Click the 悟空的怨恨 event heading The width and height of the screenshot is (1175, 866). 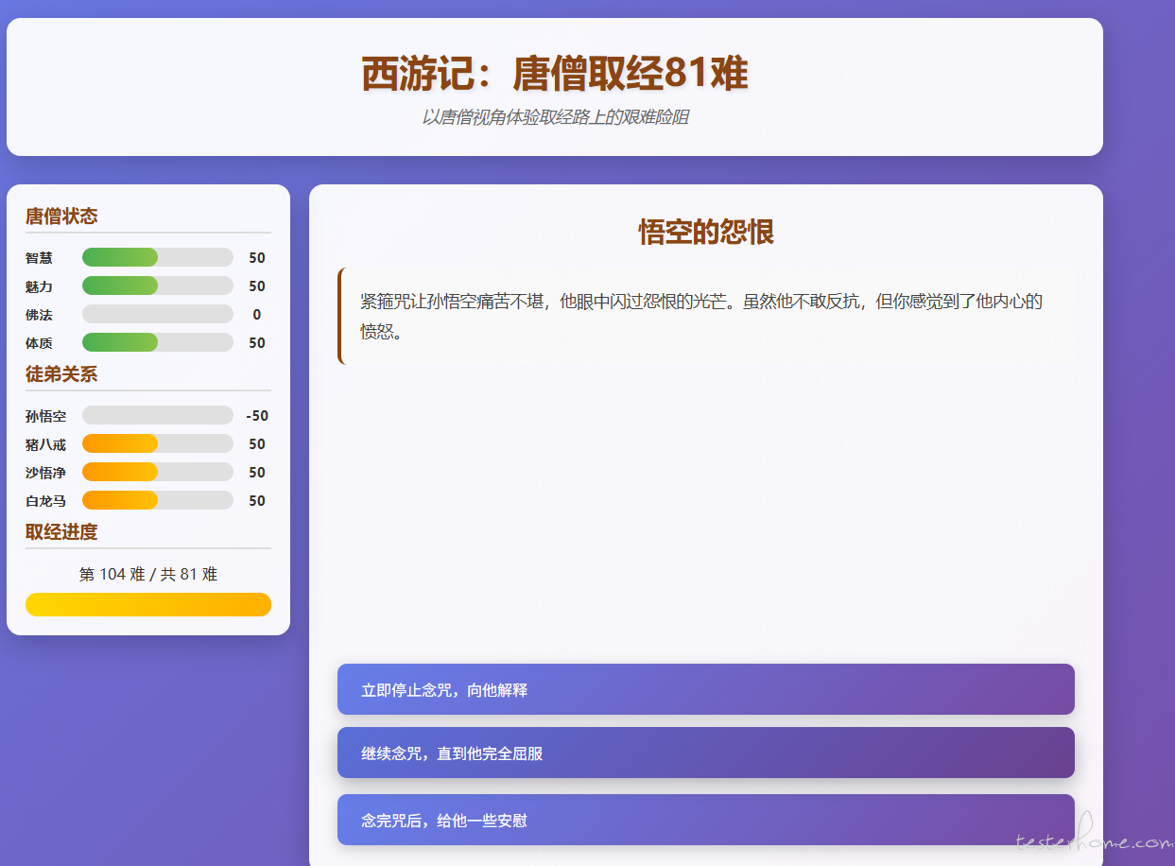(x=706, y=232)
